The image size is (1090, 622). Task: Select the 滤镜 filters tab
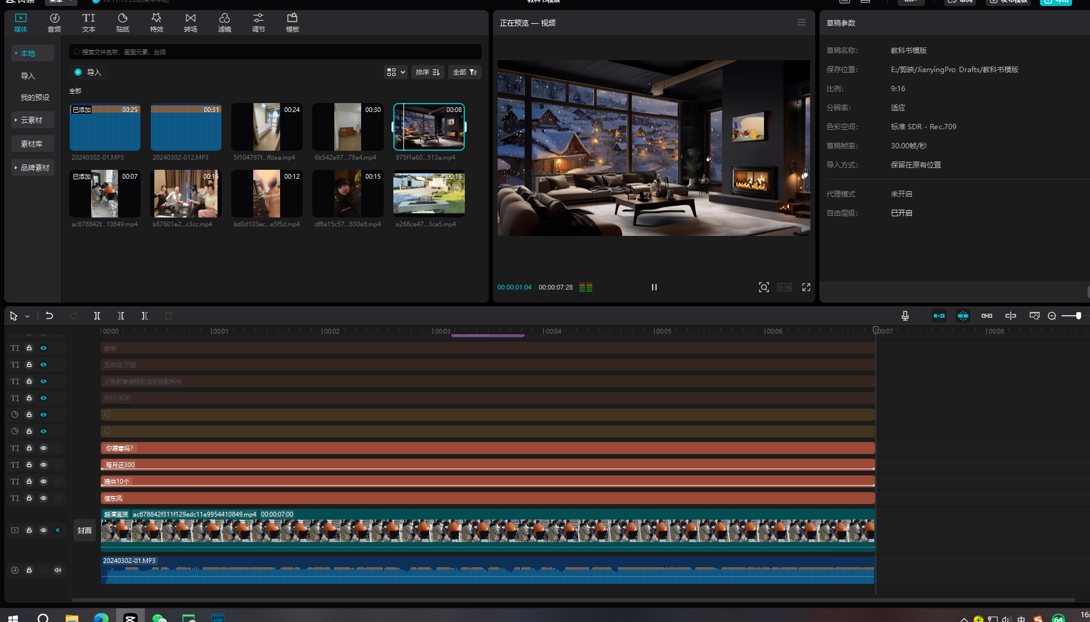point(224,23)
